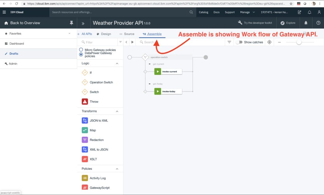Open the Catalog link
Screen dimensions: 324x195
point(203,12)
